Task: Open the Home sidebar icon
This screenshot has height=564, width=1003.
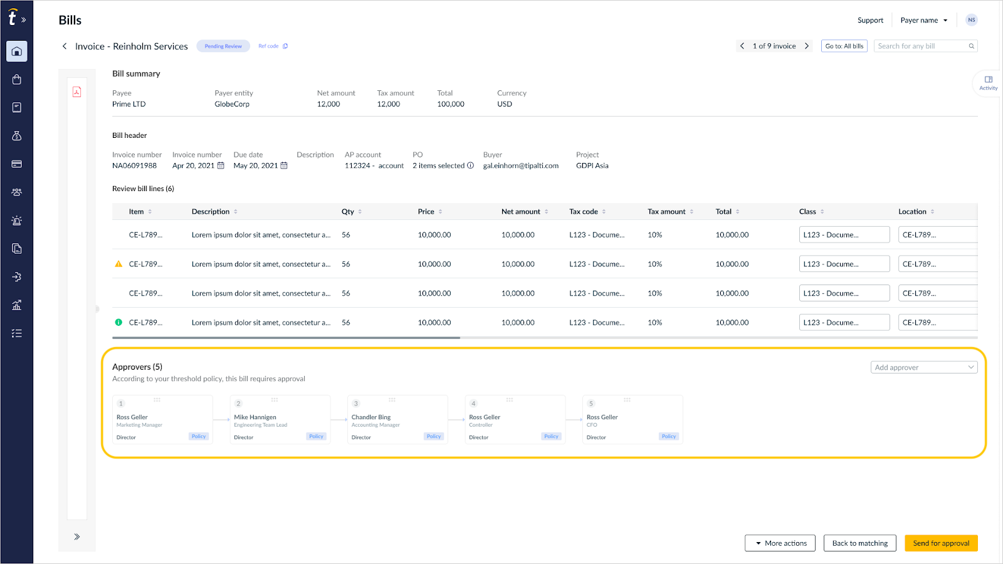Action: click(x=17, y=51)
